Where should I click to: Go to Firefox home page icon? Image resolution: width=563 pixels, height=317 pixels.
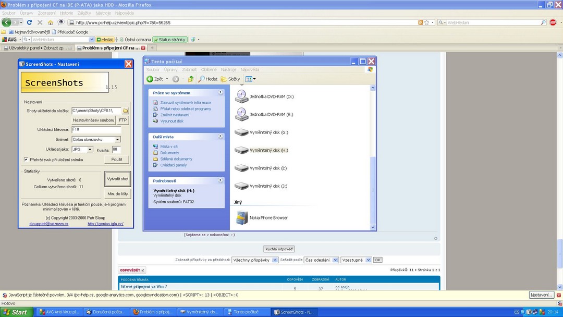click(50, 22)
